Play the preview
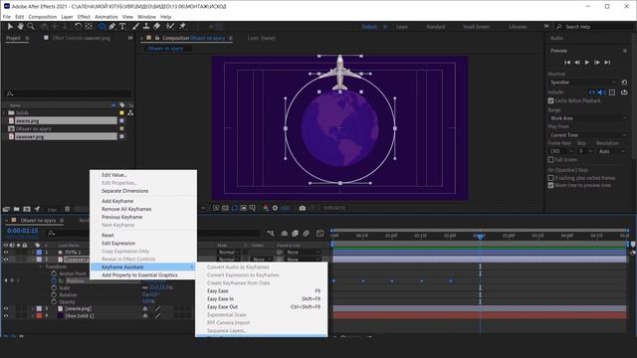The width and height of the screenshot is (637, 358). point(587,62)
